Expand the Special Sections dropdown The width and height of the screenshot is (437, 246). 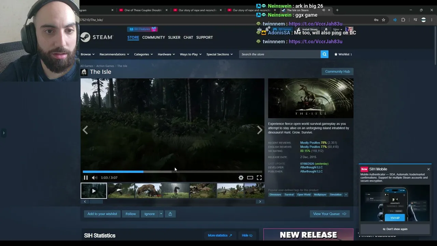(220, 54)
